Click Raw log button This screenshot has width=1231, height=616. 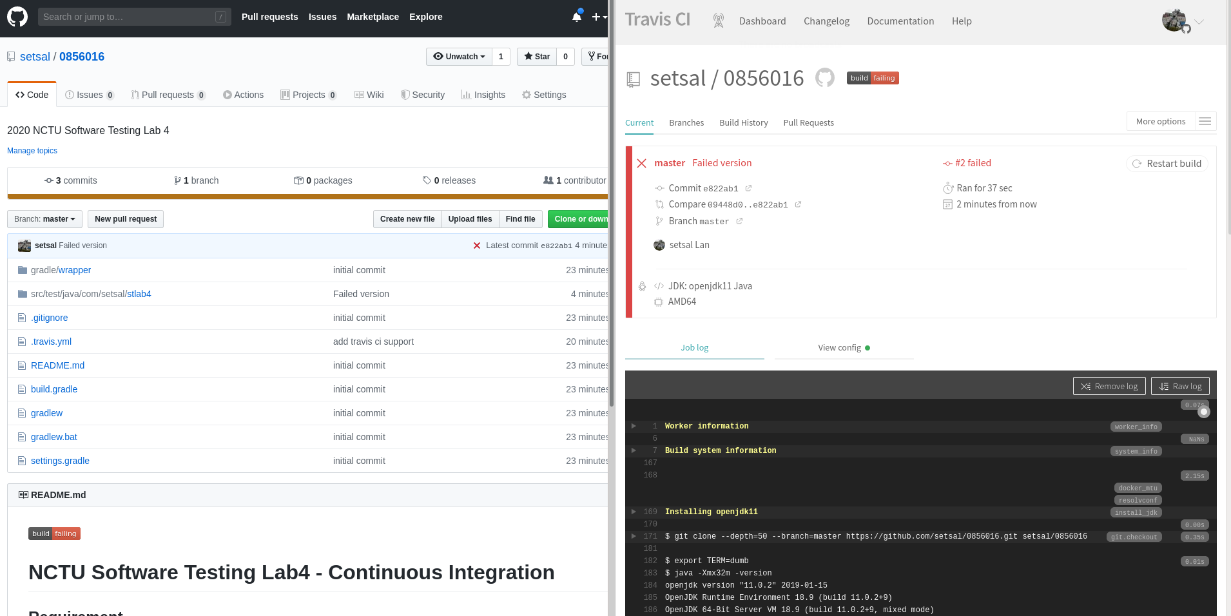[x=1180, y=386]
